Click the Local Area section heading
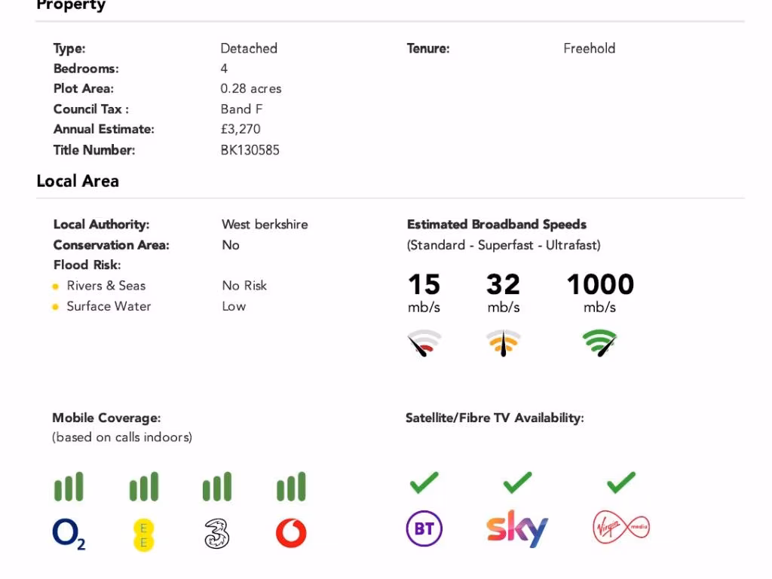772x579 pixels. [x=78, y=181]
